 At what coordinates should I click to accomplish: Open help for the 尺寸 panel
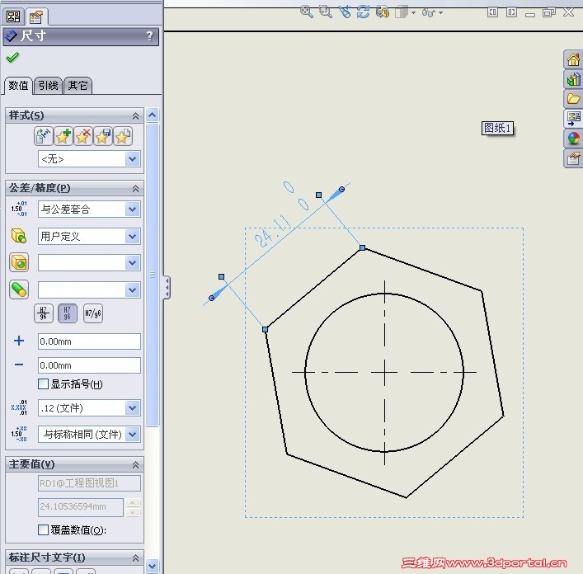149,35
